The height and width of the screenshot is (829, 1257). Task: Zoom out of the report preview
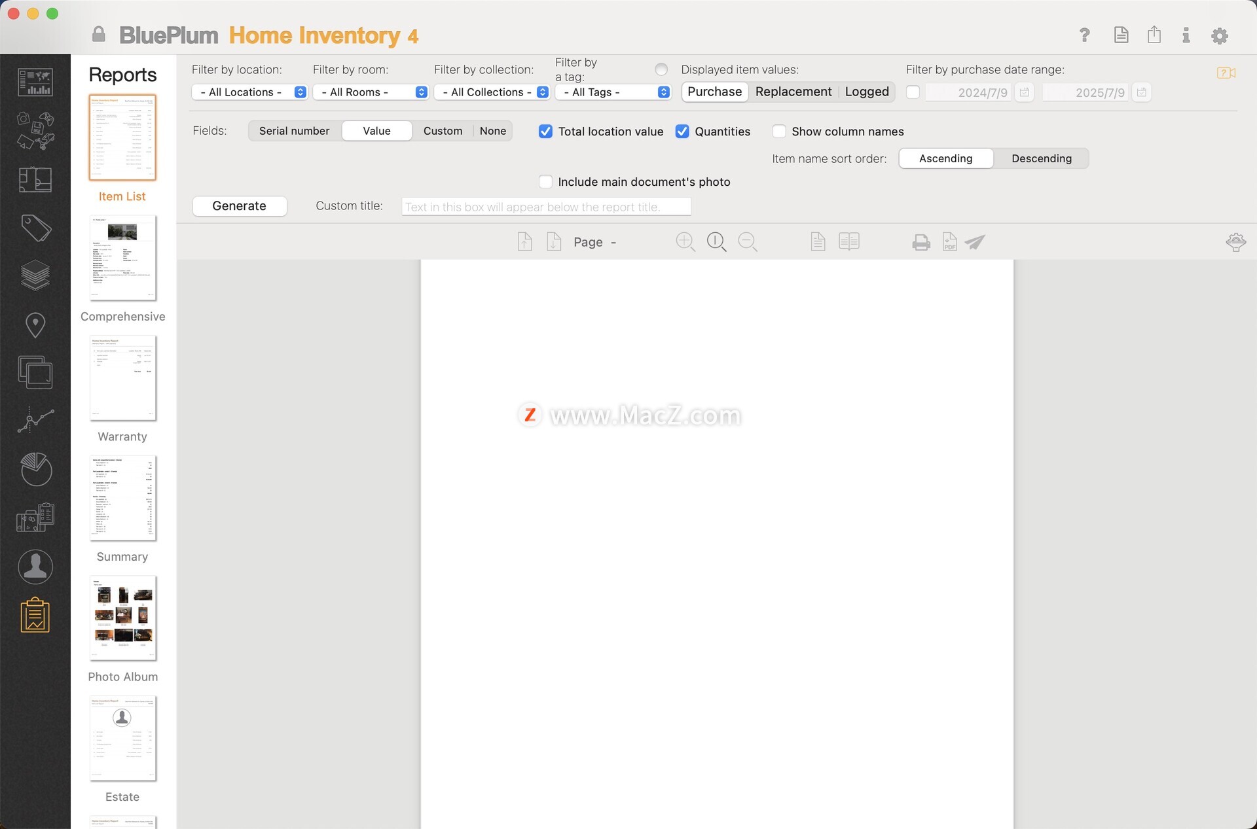tap(747, 241)
